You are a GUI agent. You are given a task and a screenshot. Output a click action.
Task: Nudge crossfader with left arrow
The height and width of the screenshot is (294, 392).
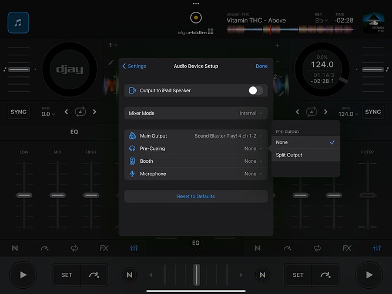point(151,275)
